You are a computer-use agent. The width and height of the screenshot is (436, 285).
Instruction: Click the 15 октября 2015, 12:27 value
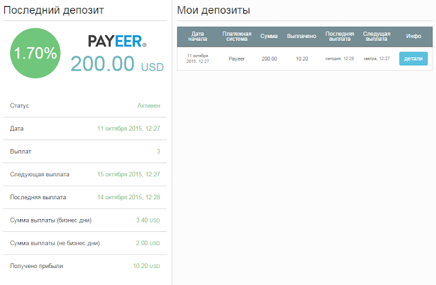129,174
